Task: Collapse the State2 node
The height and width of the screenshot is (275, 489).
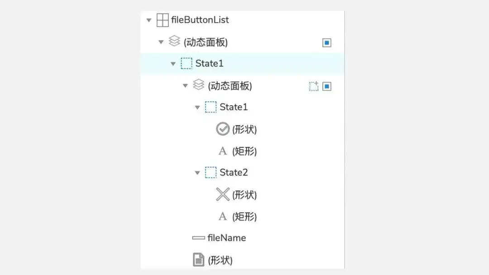Action: [x=197, y=172]
